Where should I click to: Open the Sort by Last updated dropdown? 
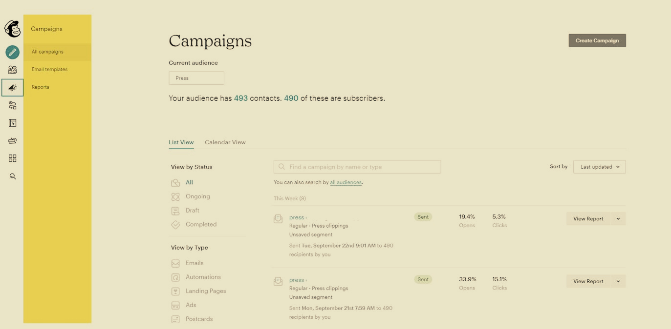[x=599, y=167]
